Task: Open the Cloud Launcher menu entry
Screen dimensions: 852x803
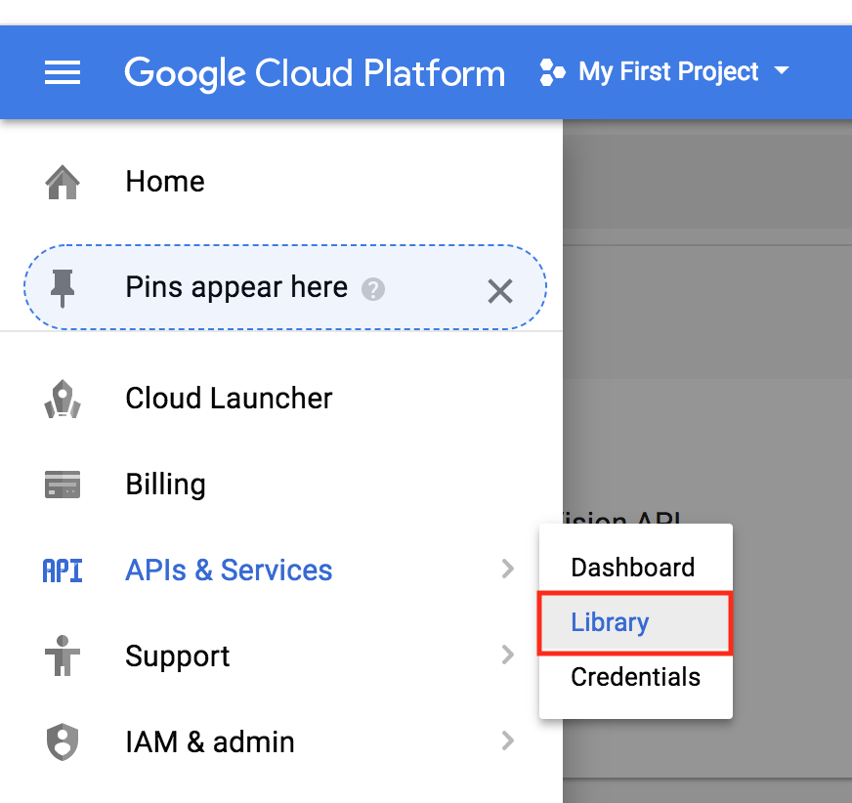Action: pyautogui.click(x=229, y=399)
